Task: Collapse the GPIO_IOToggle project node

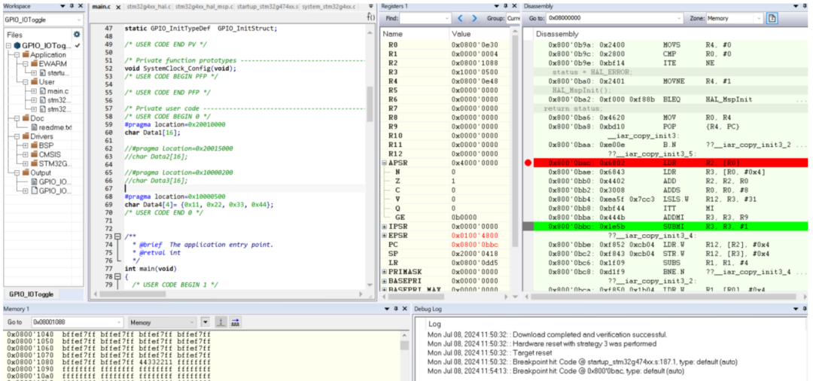Action: click(9, 46)
